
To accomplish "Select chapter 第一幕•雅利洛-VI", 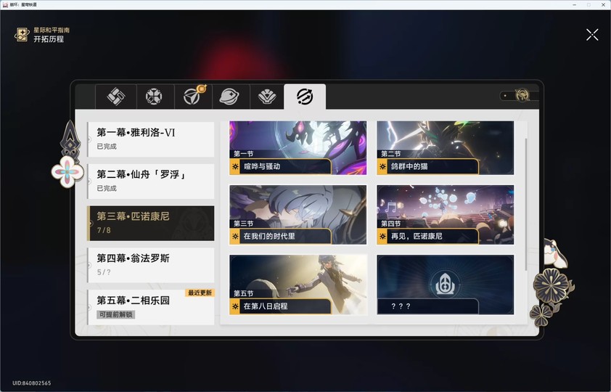I will click(x=151, y=139).
